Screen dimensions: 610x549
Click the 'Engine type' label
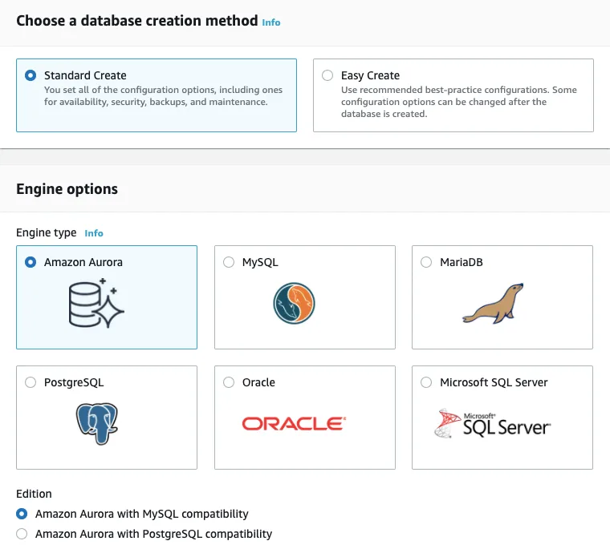[x=47, y=232]
